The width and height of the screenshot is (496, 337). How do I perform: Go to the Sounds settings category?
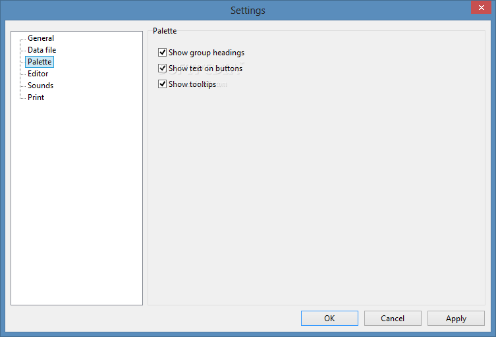[40, 86]
